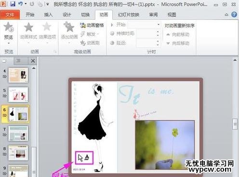Image resolution: width=239 pixels, height=177 pixels.
Task: Select slide 9 thumbnail
Action: [x=18, y=171]
